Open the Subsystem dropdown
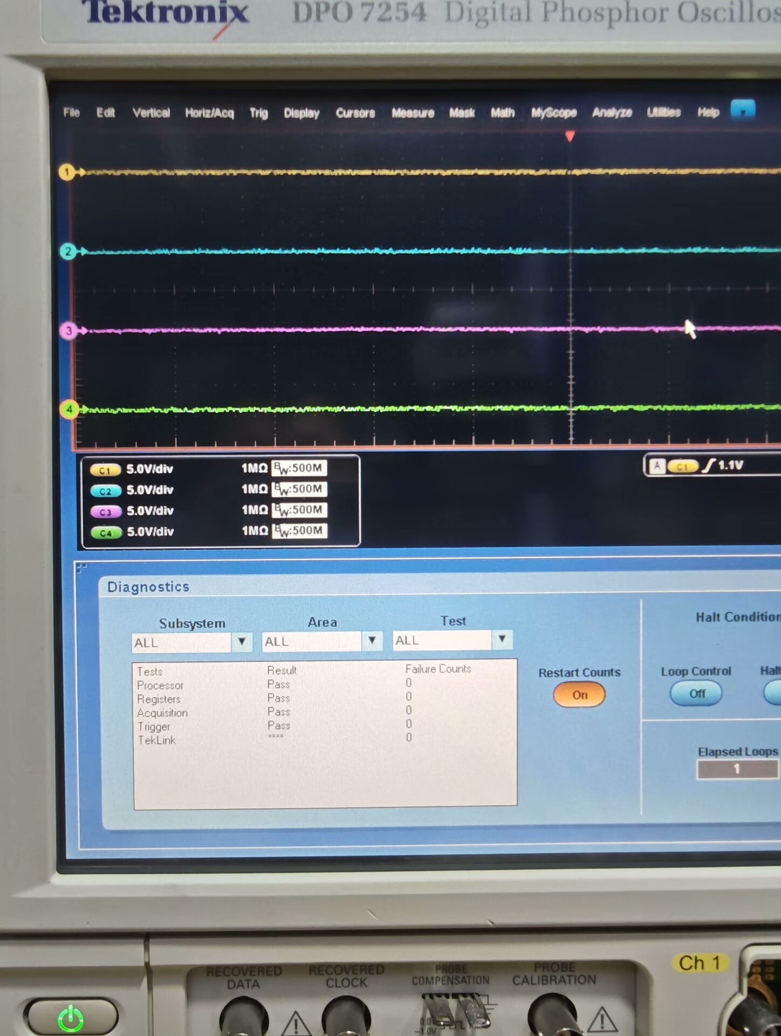This screenshot has width=781, height=1036. (242, 642)
